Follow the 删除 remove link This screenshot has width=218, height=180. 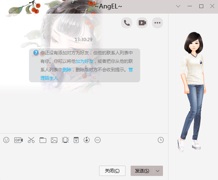coord(67,69)
